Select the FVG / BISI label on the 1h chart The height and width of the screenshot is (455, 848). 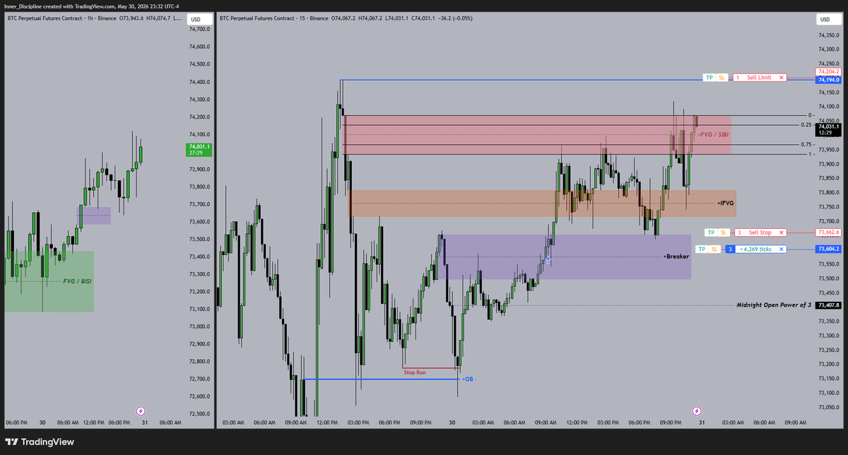coord(77,281)
